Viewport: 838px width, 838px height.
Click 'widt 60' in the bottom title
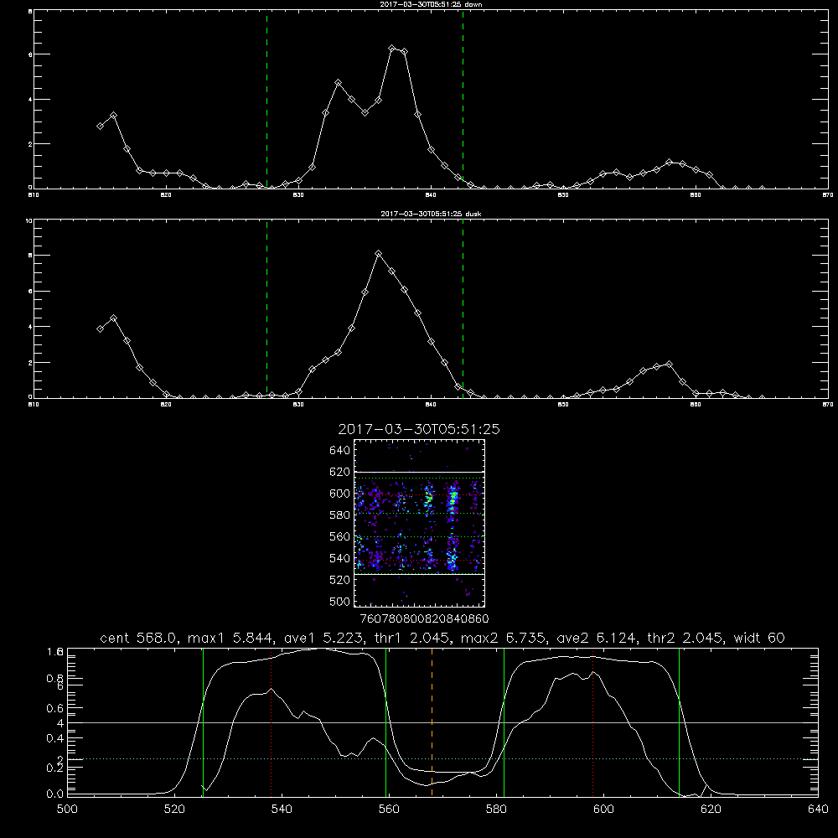759,638
